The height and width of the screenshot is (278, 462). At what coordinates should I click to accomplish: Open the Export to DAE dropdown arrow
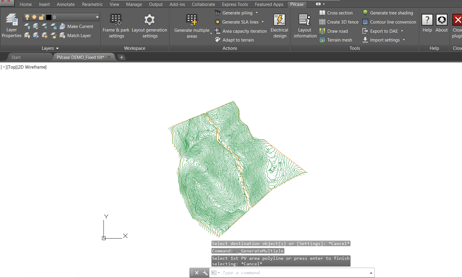[402, 31]
